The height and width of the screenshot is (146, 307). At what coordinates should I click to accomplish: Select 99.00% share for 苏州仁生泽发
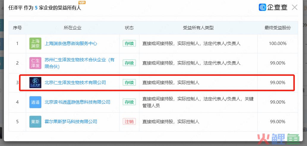pos(278,63)
